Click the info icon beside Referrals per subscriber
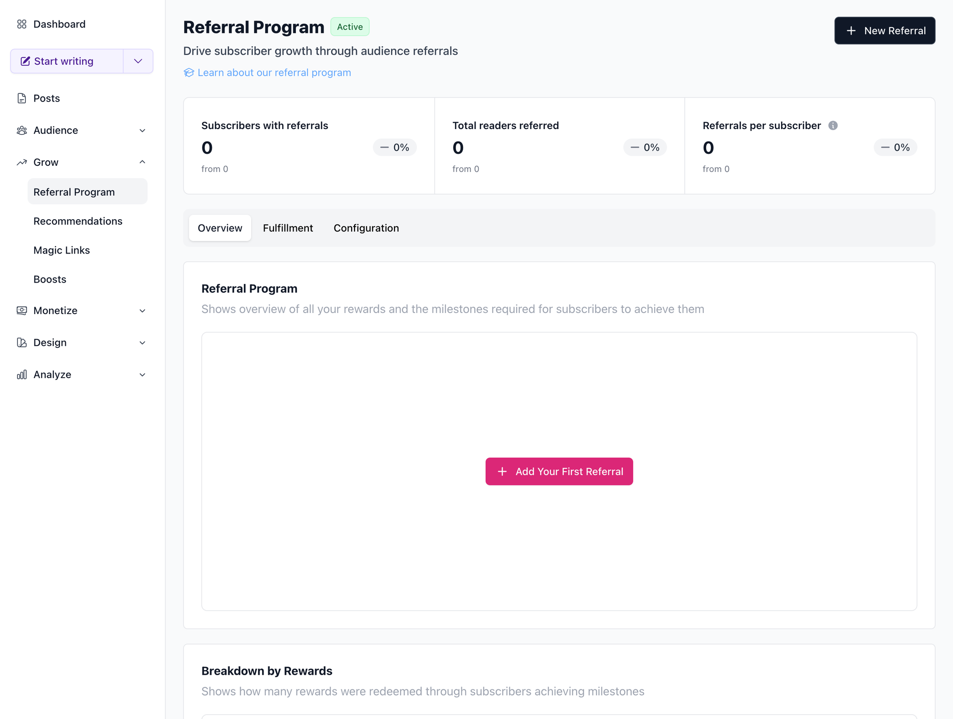953x719 pixels. [x=832, y=125]
